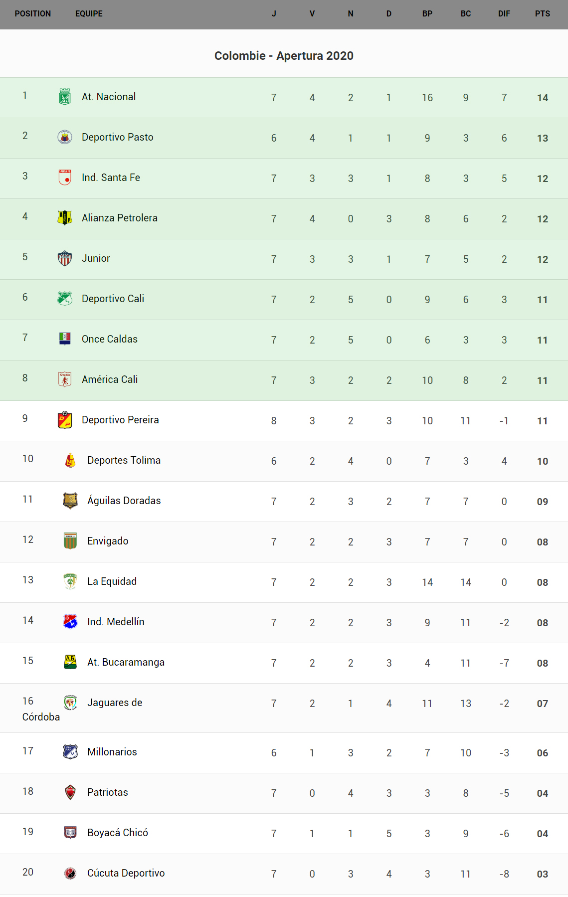
Task: Select the Once Caldas flag logo
Action: pyautogui.click(x=65, y=339)
